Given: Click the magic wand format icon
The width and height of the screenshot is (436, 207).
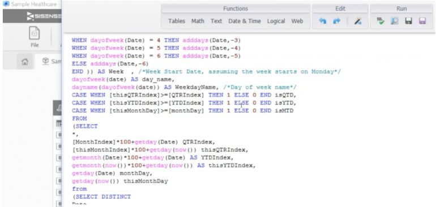Looking at the screenshot, I should click(x=358, y=21).
